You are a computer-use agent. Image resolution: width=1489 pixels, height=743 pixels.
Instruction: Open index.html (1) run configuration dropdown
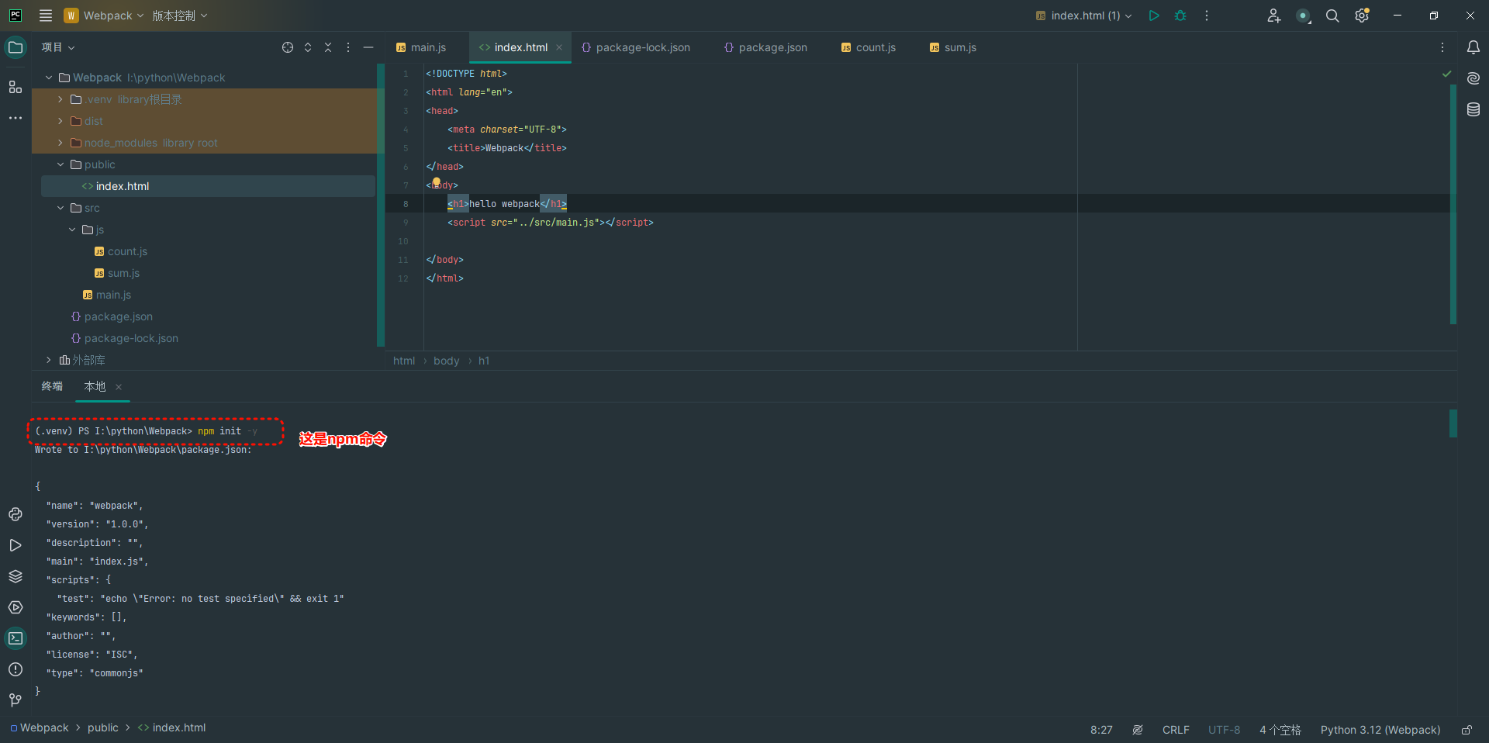(x=1084, y=16)
